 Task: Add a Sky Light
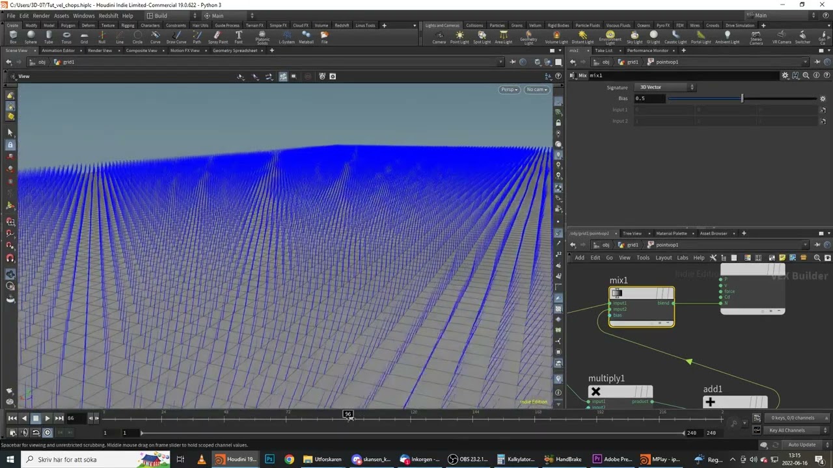[635, 37]
